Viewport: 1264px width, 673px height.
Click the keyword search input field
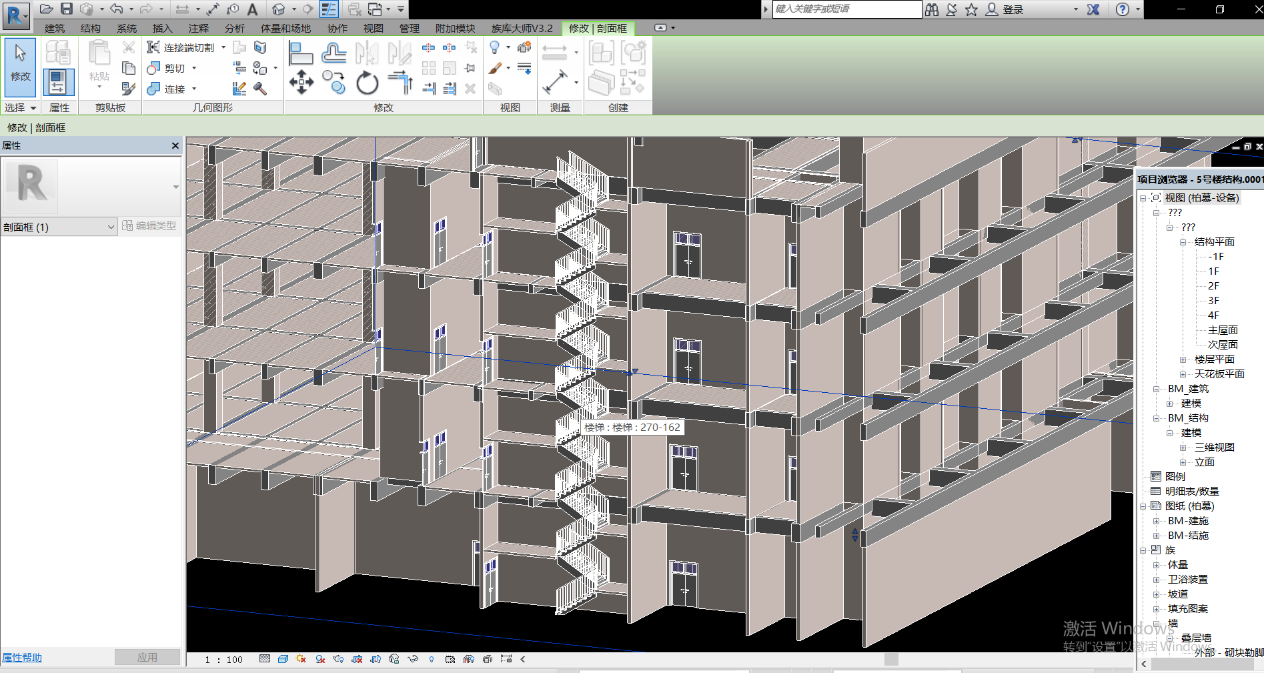pyautogui.click(x=846, y=9)
